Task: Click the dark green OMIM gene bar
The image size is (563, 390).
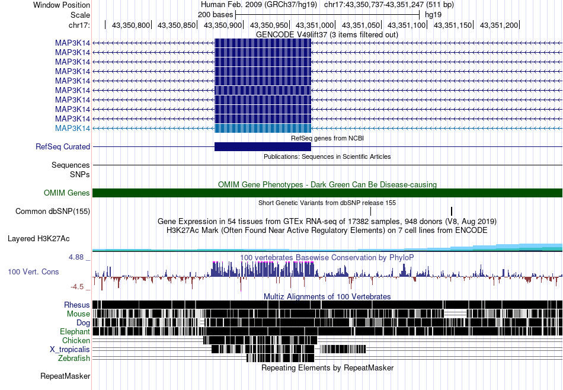Action: coord(328,193)
